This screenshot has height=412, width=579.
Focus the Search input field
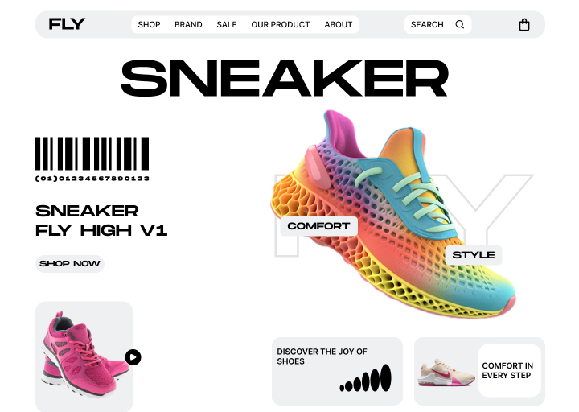(x=437, y=25)
